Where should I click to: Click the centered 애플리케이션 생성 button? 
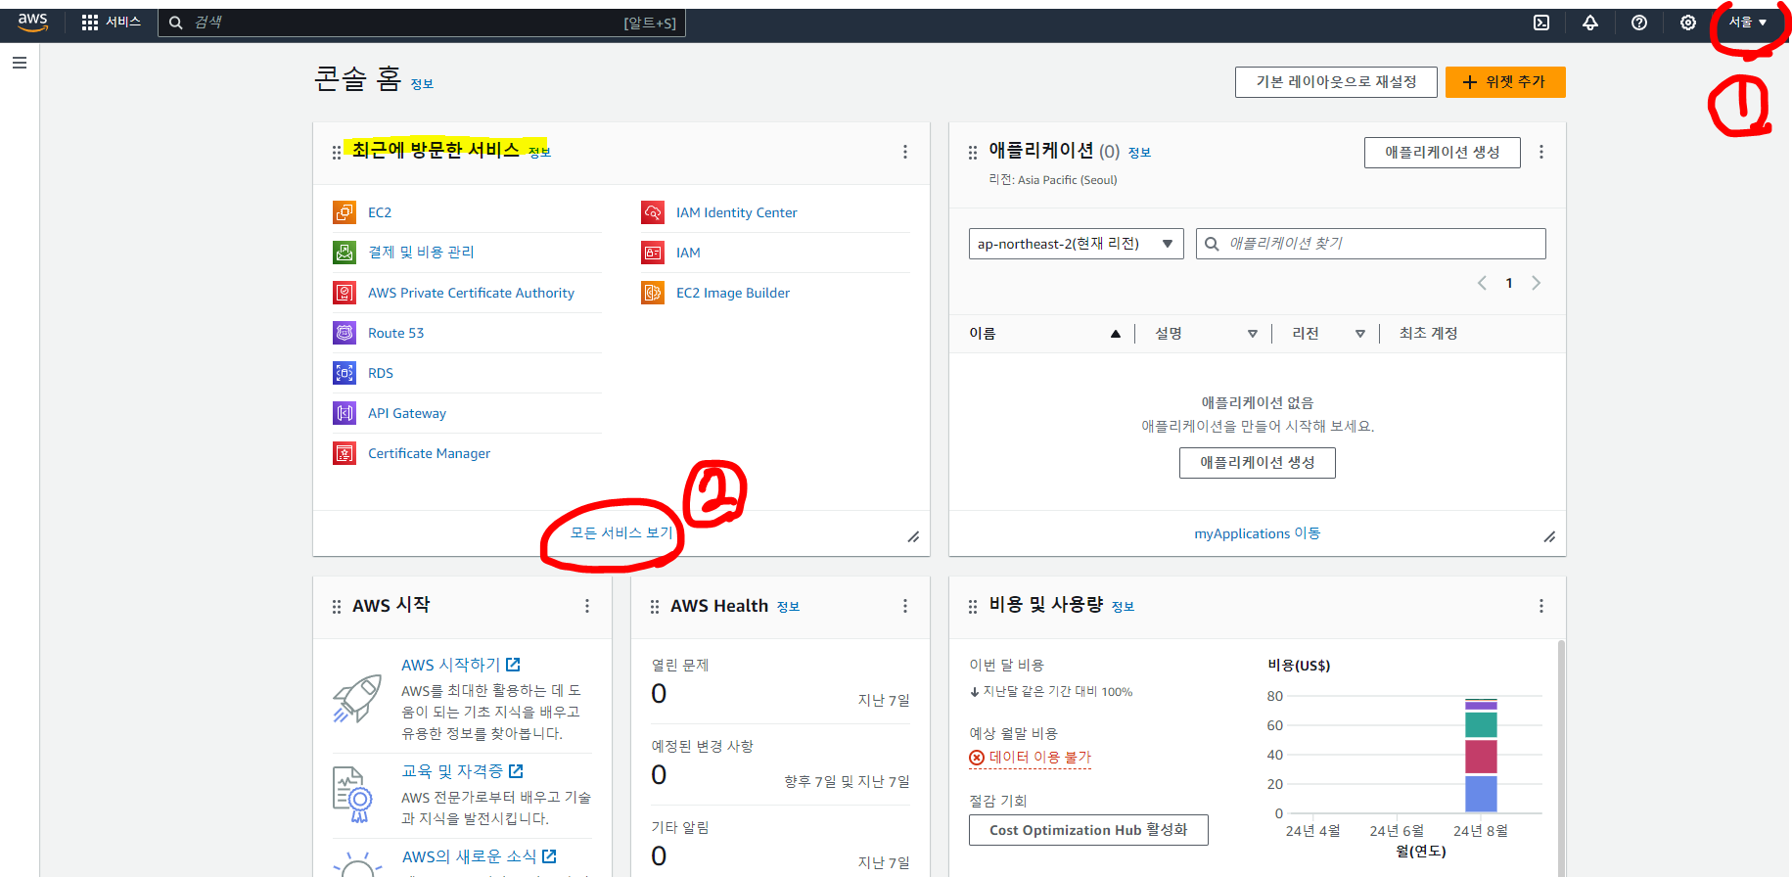[x=1258, y=463]
